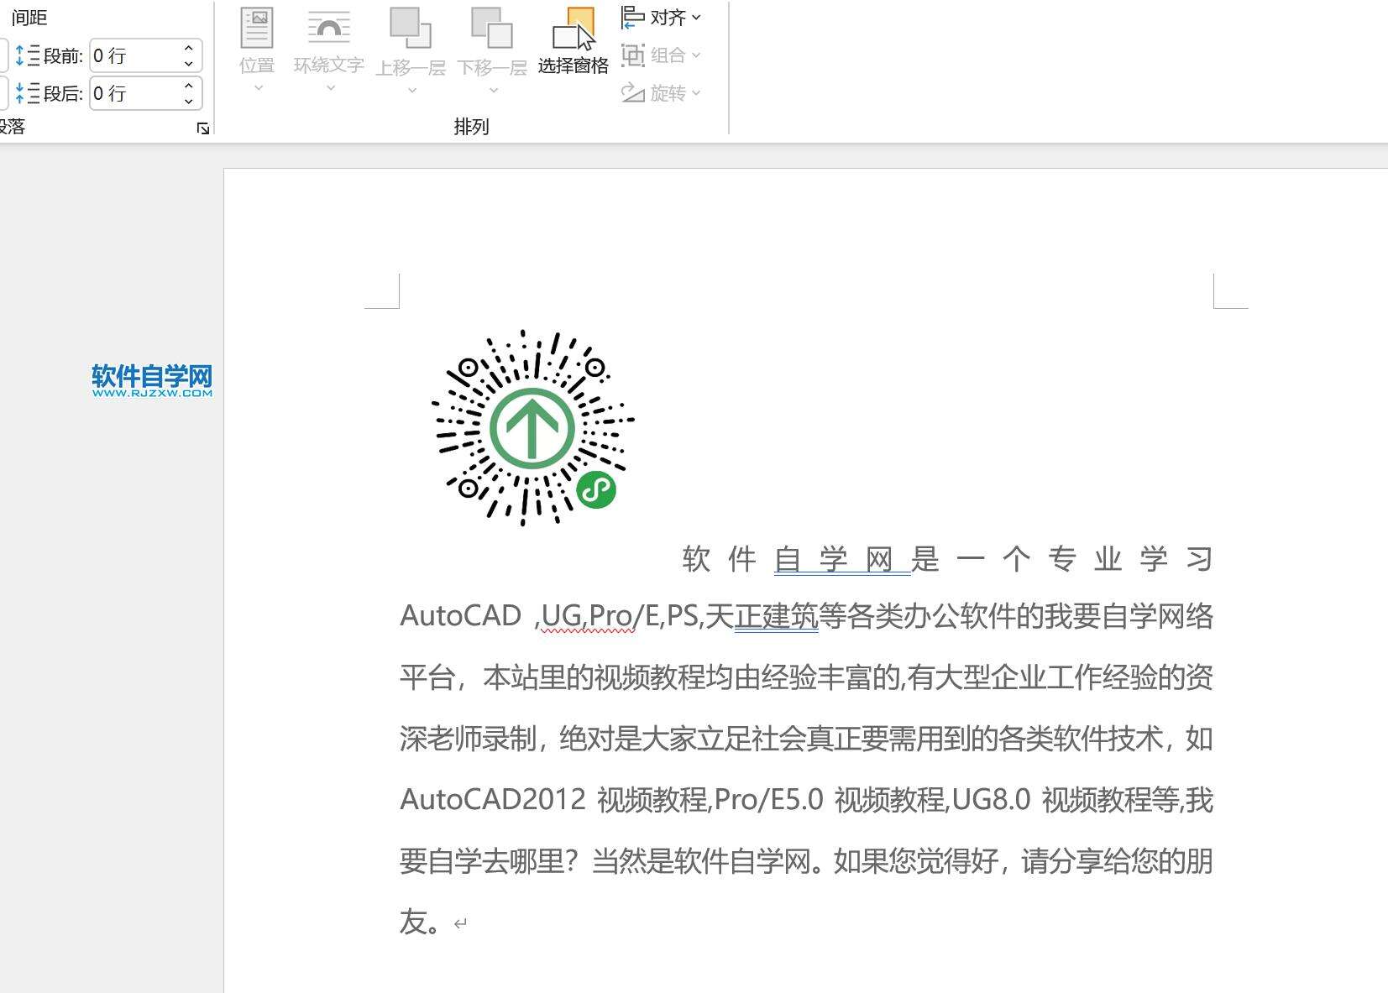Viewport: 1388px width, 993px height.
Task: Click the text "深老师录制"
Action: click(x=468, y=739)
